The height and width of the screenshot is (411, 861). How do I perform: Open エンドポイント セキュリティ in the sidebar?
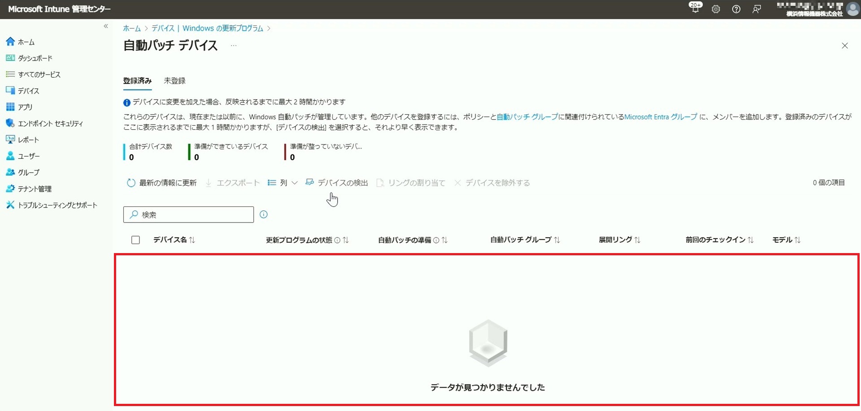[x=44, y=123]
